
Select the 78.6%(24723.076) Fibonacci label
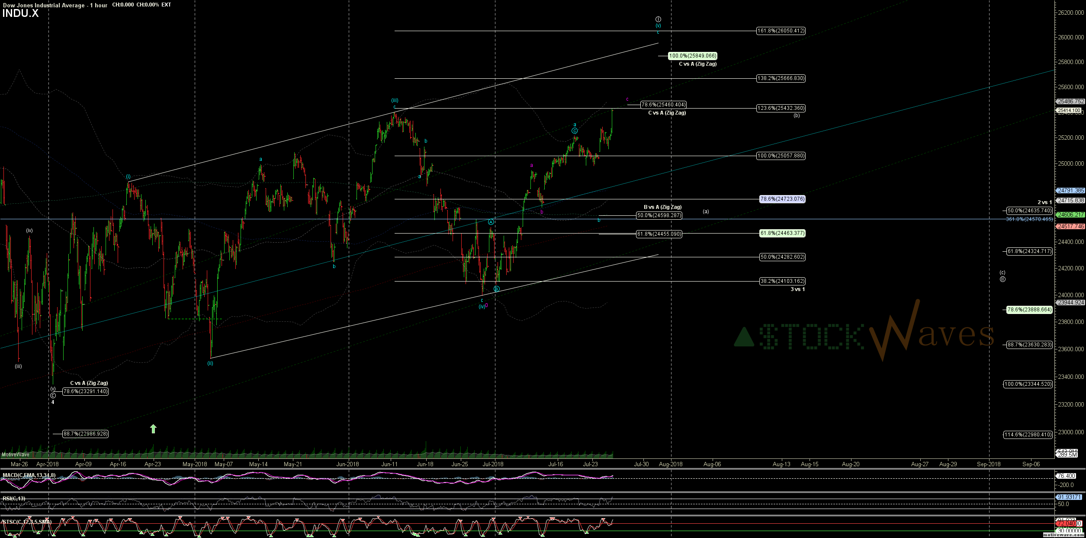click(x=783, y=199)
